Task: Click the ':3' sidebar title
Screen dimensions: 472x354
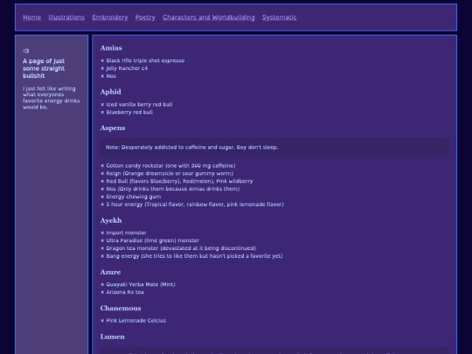Action: (x=26, y=51)
